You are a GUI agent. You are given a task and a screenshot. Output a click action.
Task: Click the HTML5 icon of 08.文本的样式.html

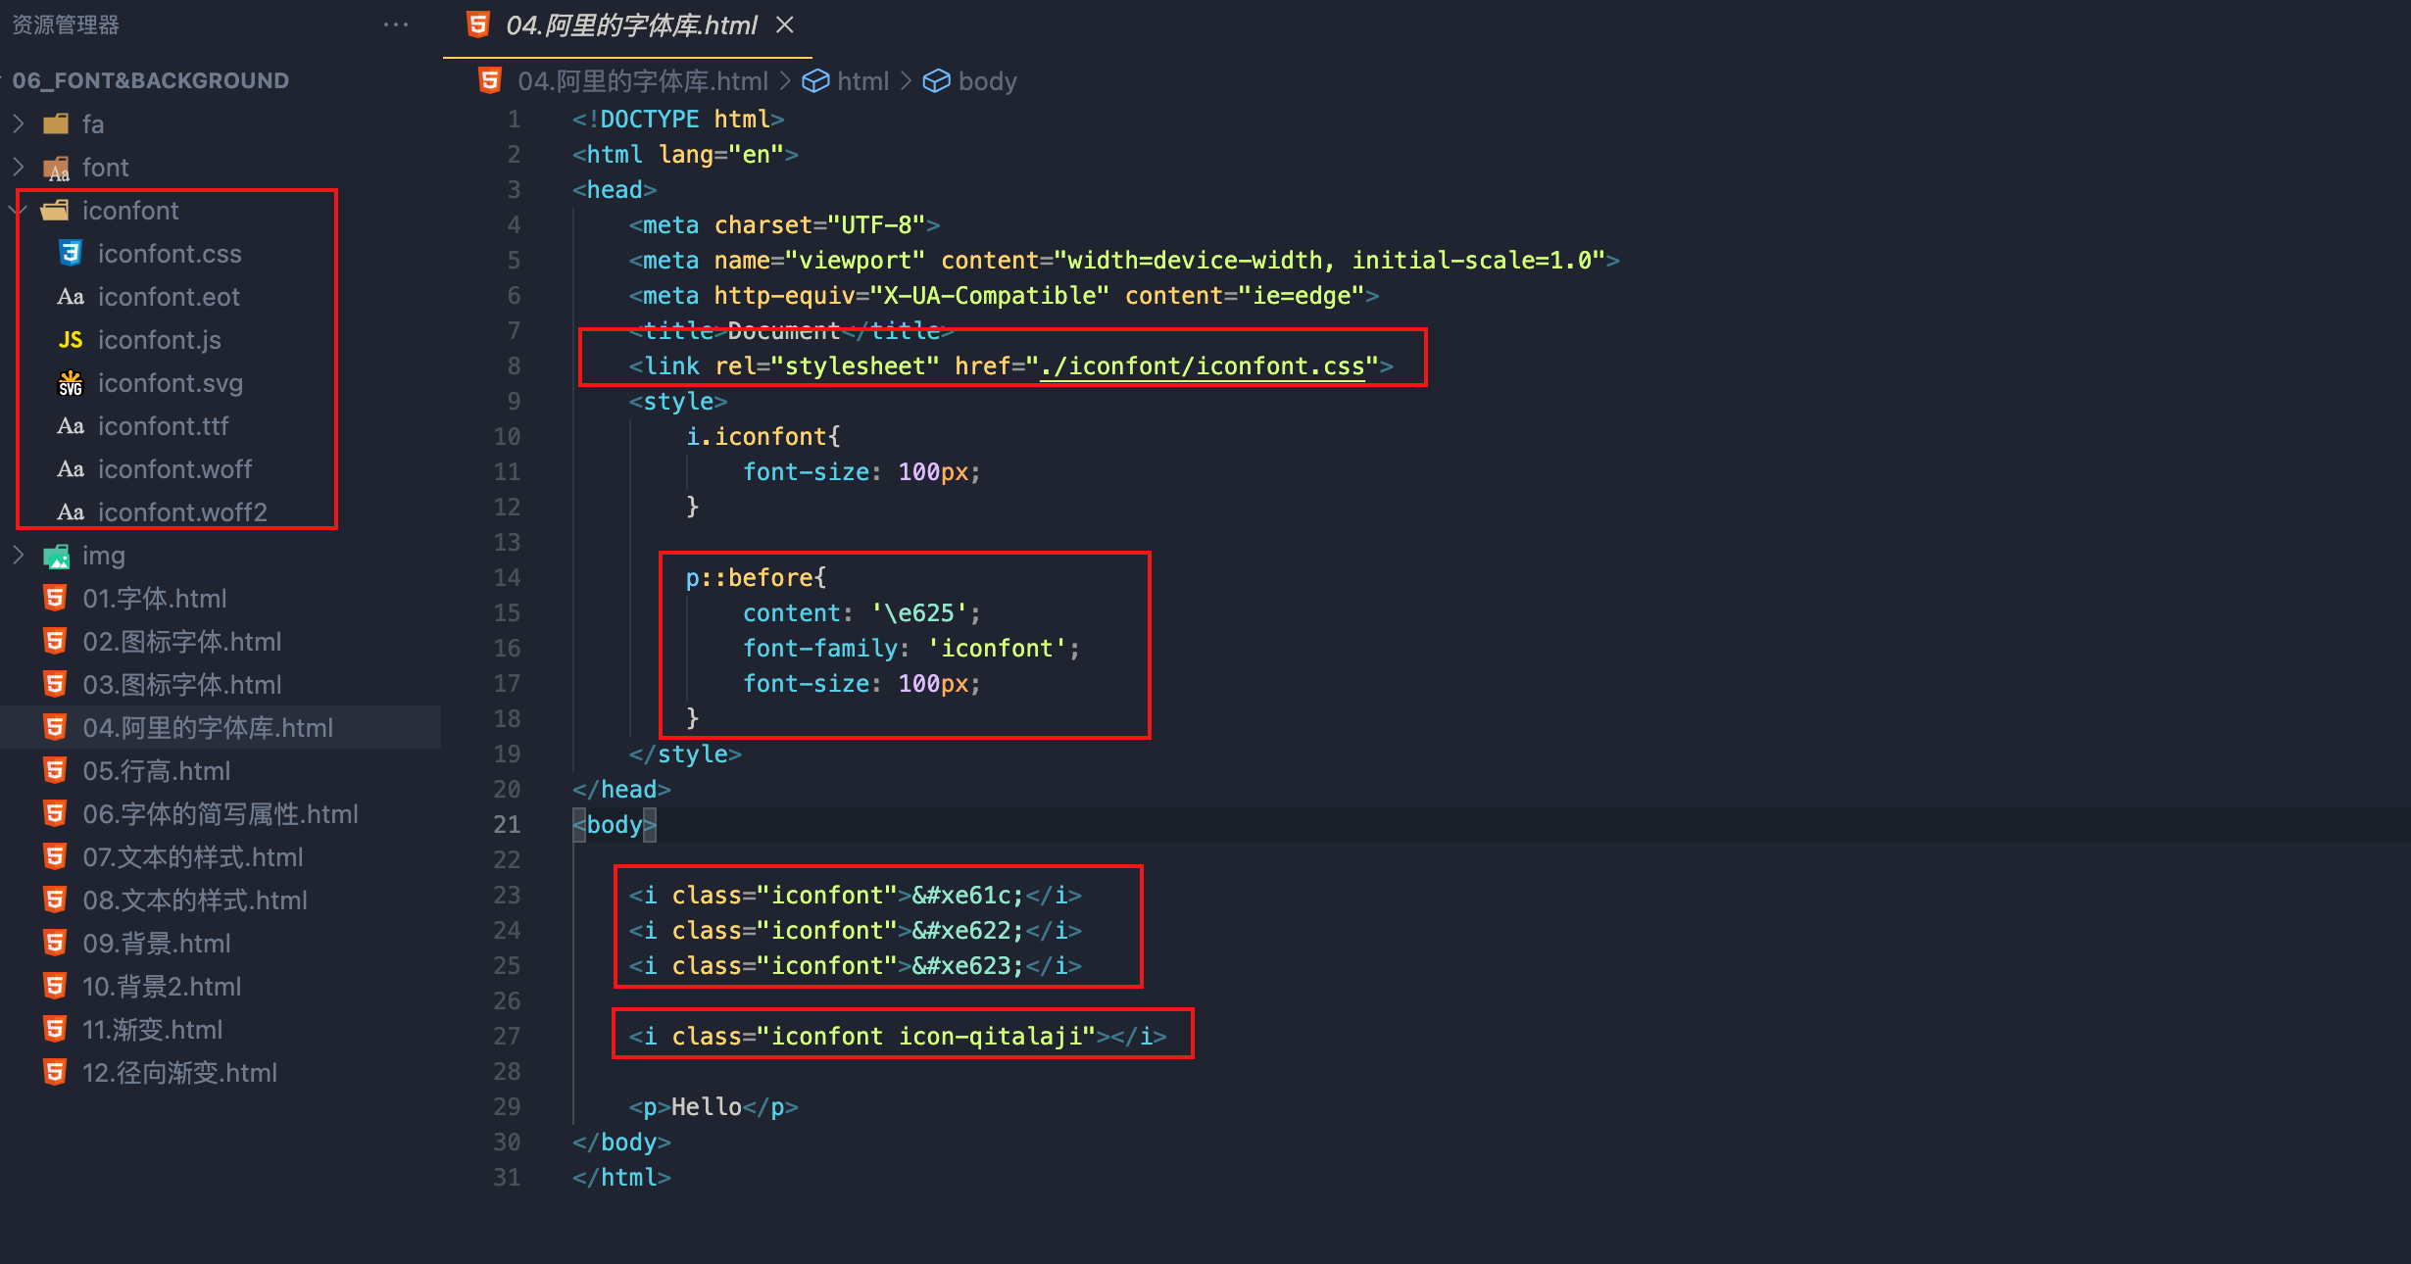tap(56, 899)
